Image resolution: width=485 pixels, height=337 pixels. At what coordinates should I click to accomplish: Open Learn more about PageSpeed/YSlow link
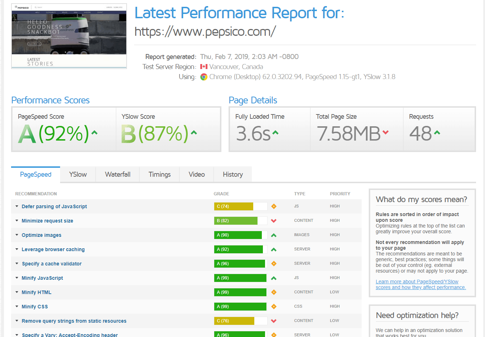pos(421,284)
